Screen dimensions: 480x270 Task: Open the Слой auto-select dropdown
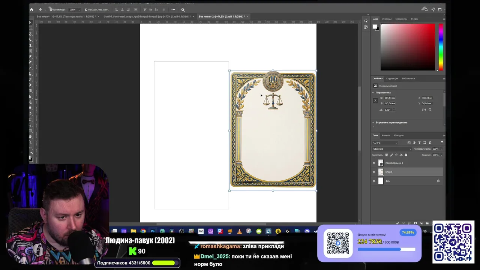click(75, 10)
